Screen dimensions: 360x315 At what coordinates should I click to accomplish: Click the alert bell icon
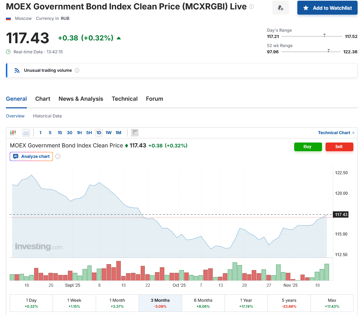[281, 8]
